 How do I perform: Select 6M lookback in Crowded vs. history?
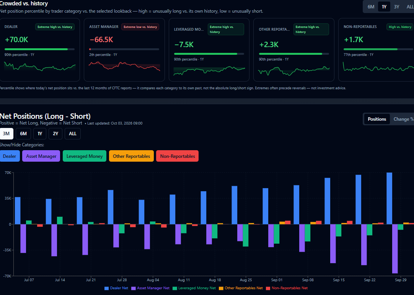point(371,7)
